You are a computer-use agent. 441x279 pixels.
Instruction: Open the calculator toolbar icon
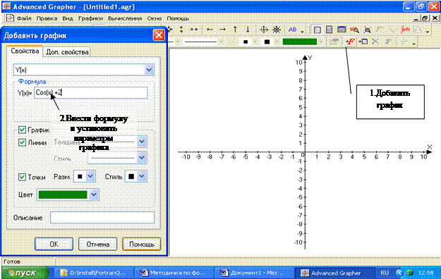click(x=329, y=30)
